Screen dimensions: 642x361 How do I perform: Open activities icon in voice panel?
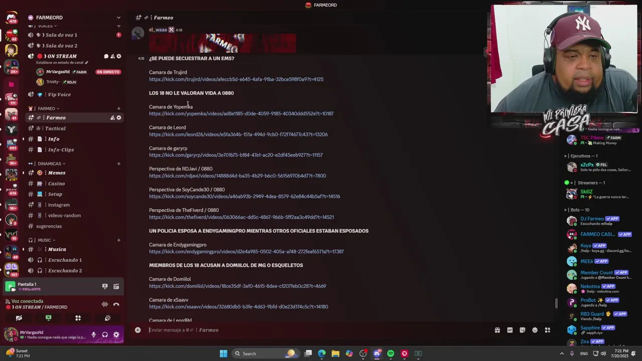(x=78, y=318)
